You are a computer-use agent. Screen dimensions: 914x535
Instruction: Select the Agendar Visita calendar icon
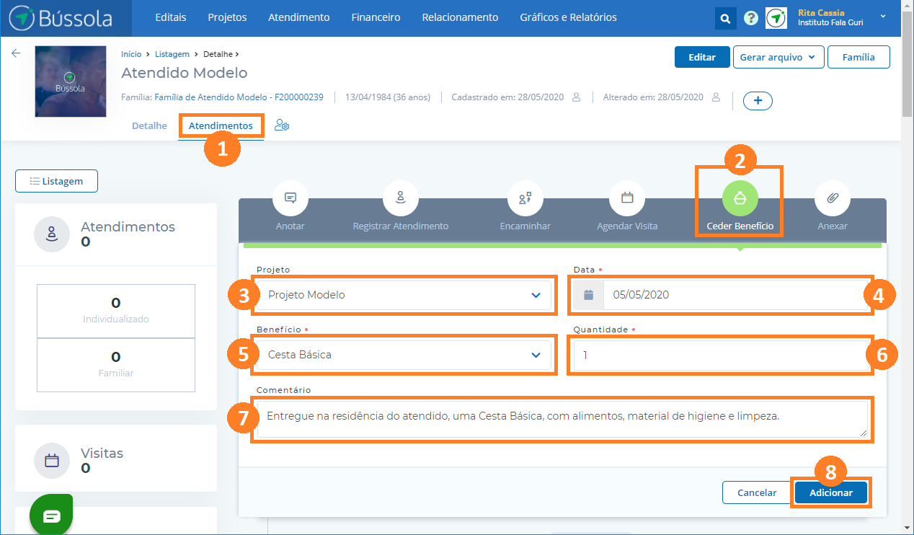(x=627, y=198)
